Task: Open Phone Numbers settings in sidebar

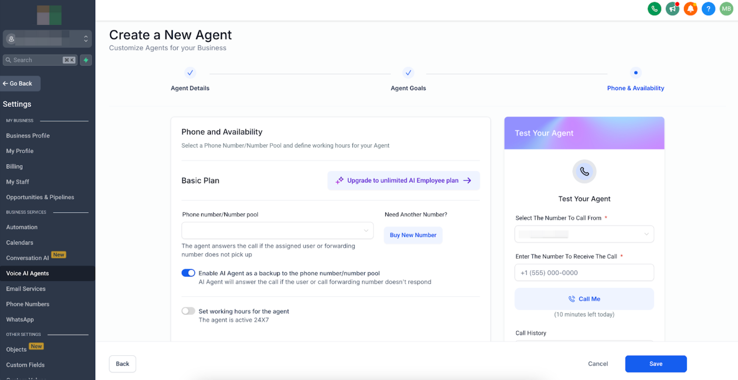Action: (x=28, y=304)
